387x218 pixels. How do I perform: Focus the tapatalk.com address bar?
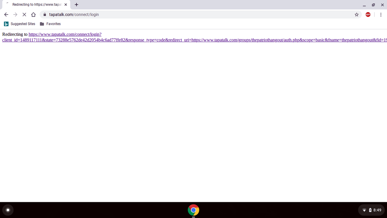[x=200, y=15]
